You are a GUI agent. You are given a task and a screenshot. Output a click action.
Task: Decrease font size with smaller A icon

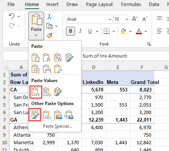(x=145, y=19)
